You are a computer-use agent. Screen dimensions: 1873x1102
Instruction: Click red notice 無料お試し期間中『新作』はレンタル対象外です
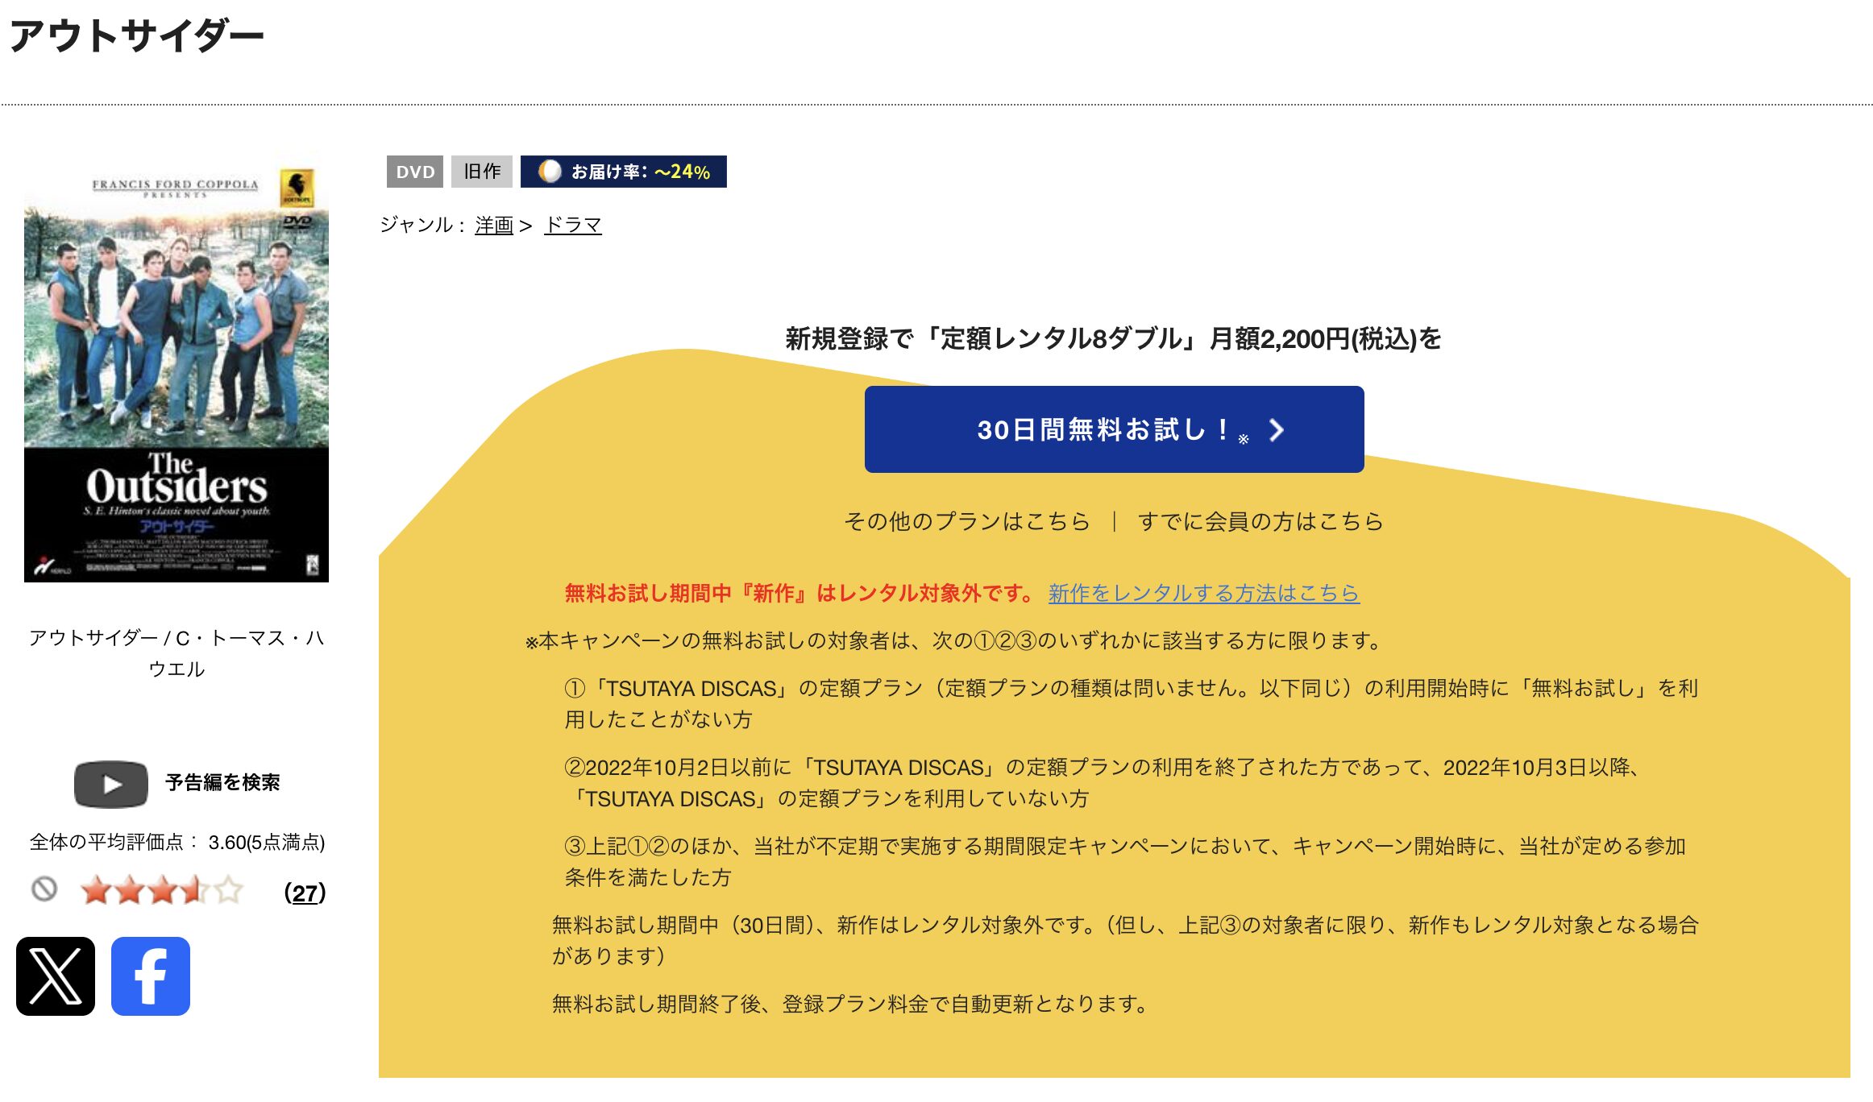click(799, 594)
